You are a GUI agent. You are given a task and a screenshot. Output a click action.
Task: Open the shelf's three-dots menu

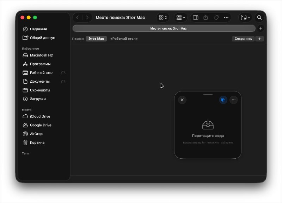pyautogui.click(x=233, y=100)
